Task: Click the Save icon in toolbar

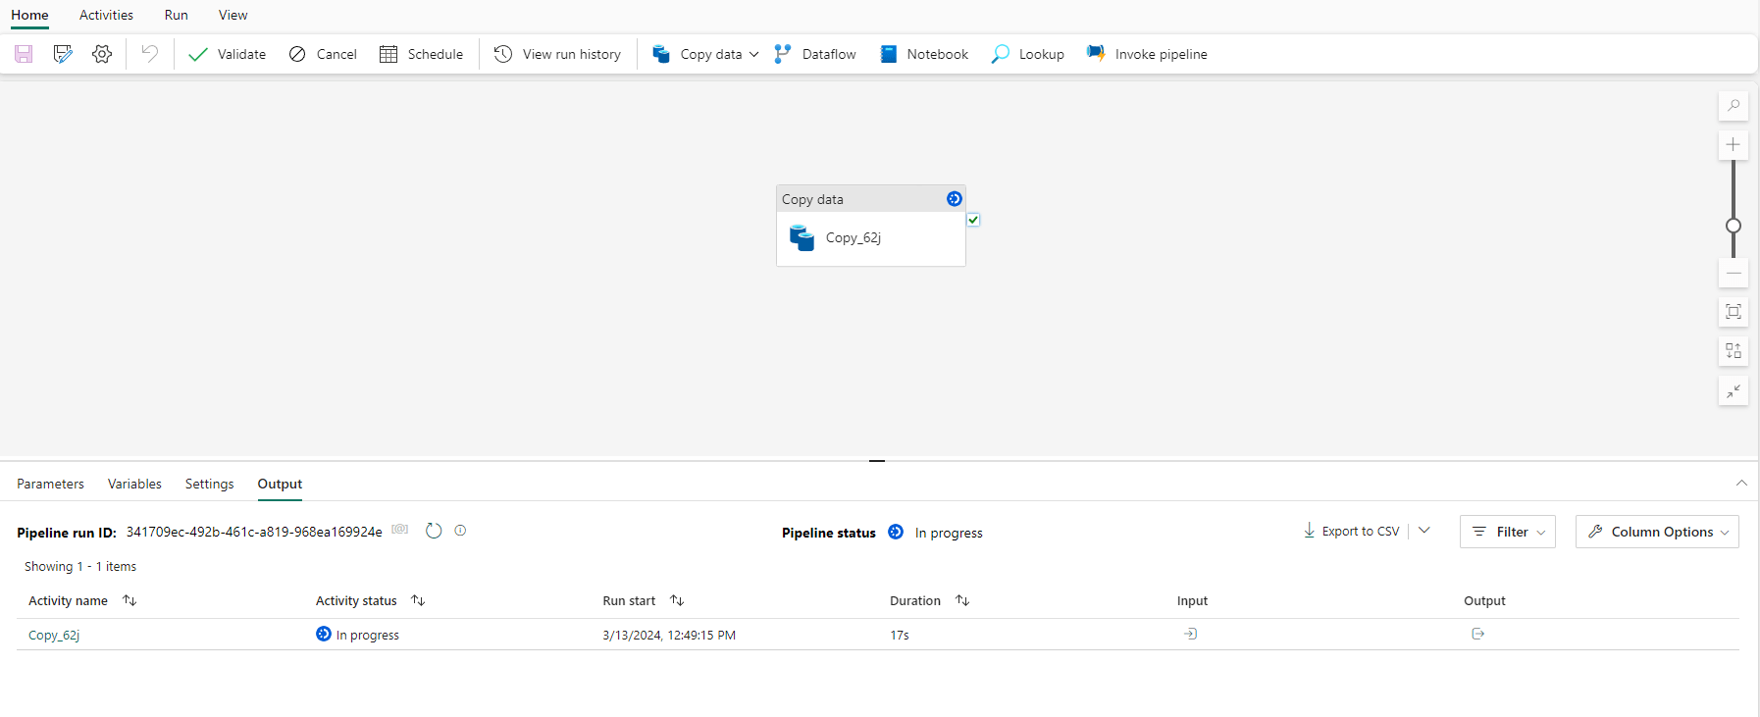Action: tap(24, 54)
